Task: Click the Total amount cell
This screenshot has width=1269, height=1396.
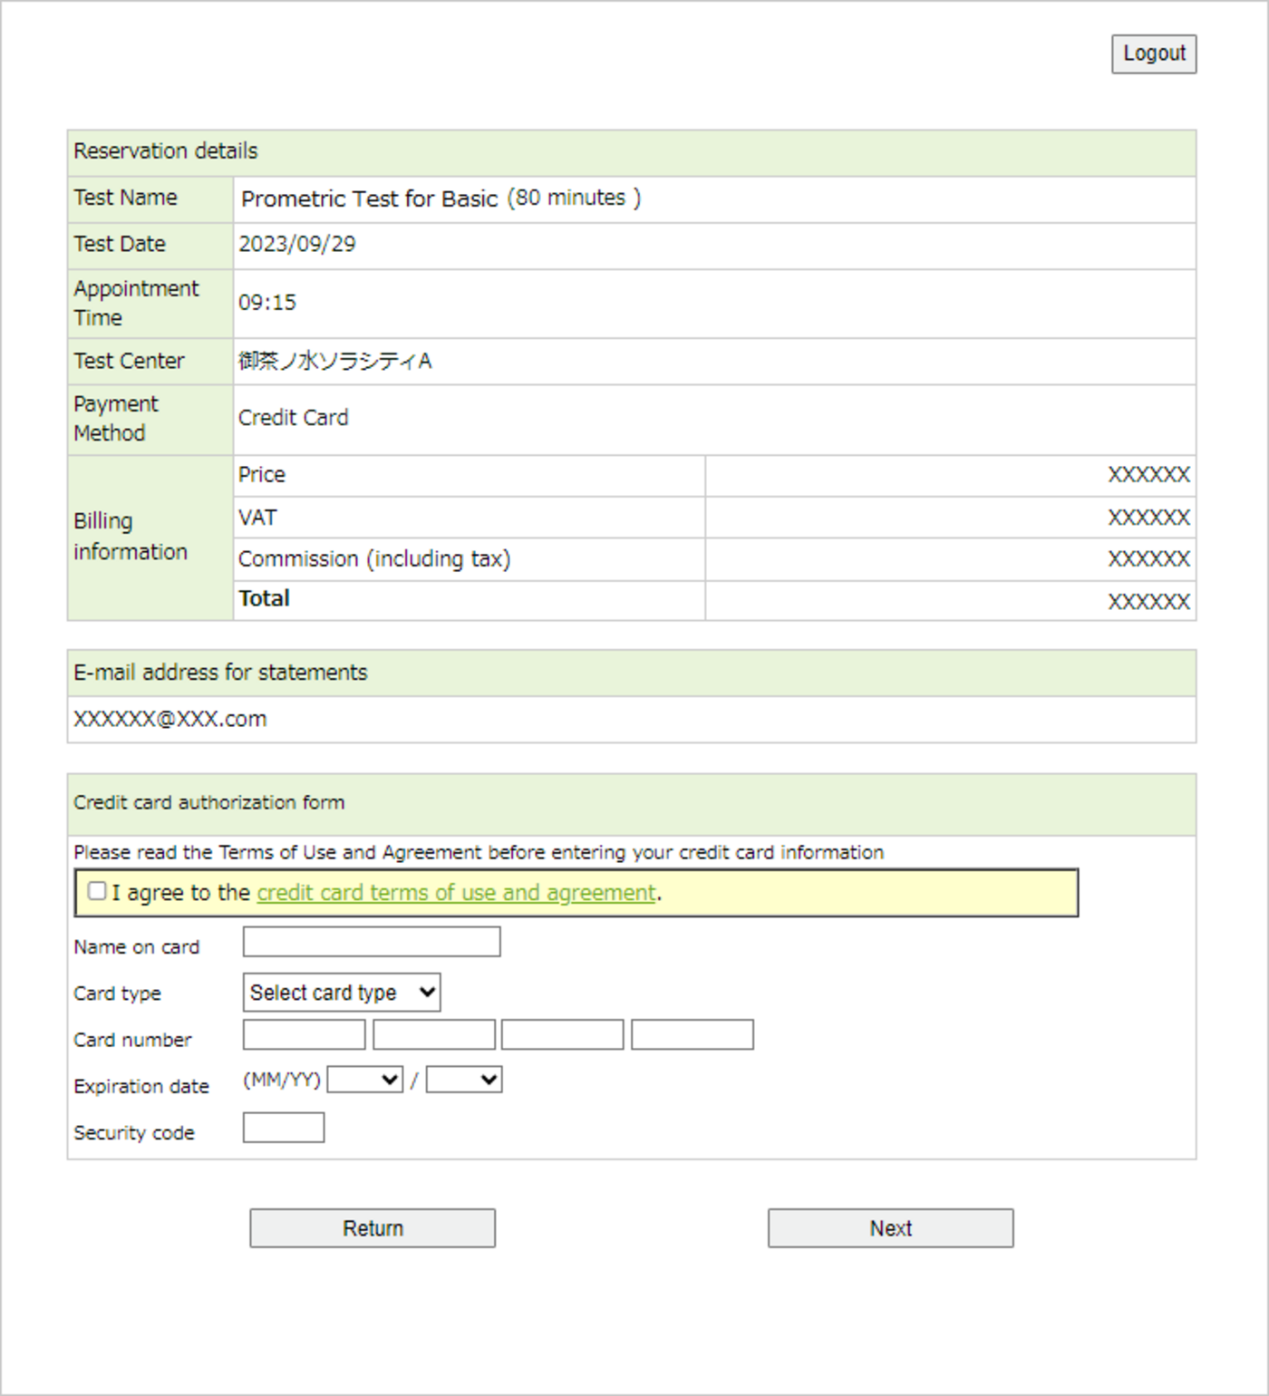Action: tap(1148, 599)
